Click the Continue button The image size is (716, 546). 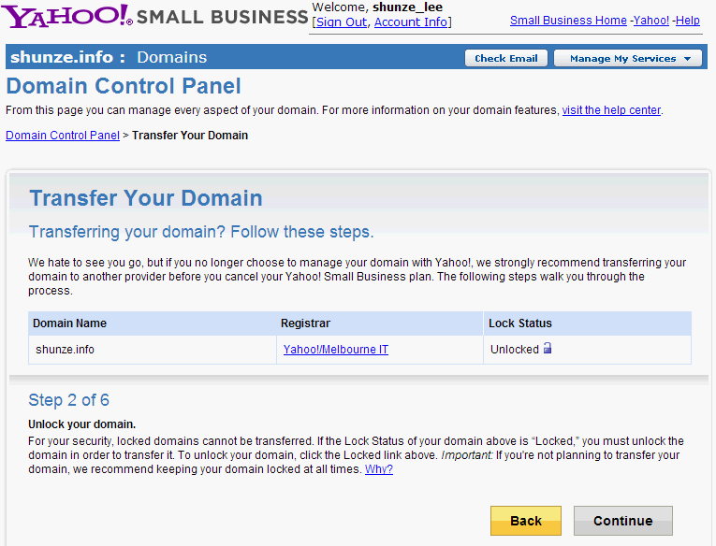(622, 521)
